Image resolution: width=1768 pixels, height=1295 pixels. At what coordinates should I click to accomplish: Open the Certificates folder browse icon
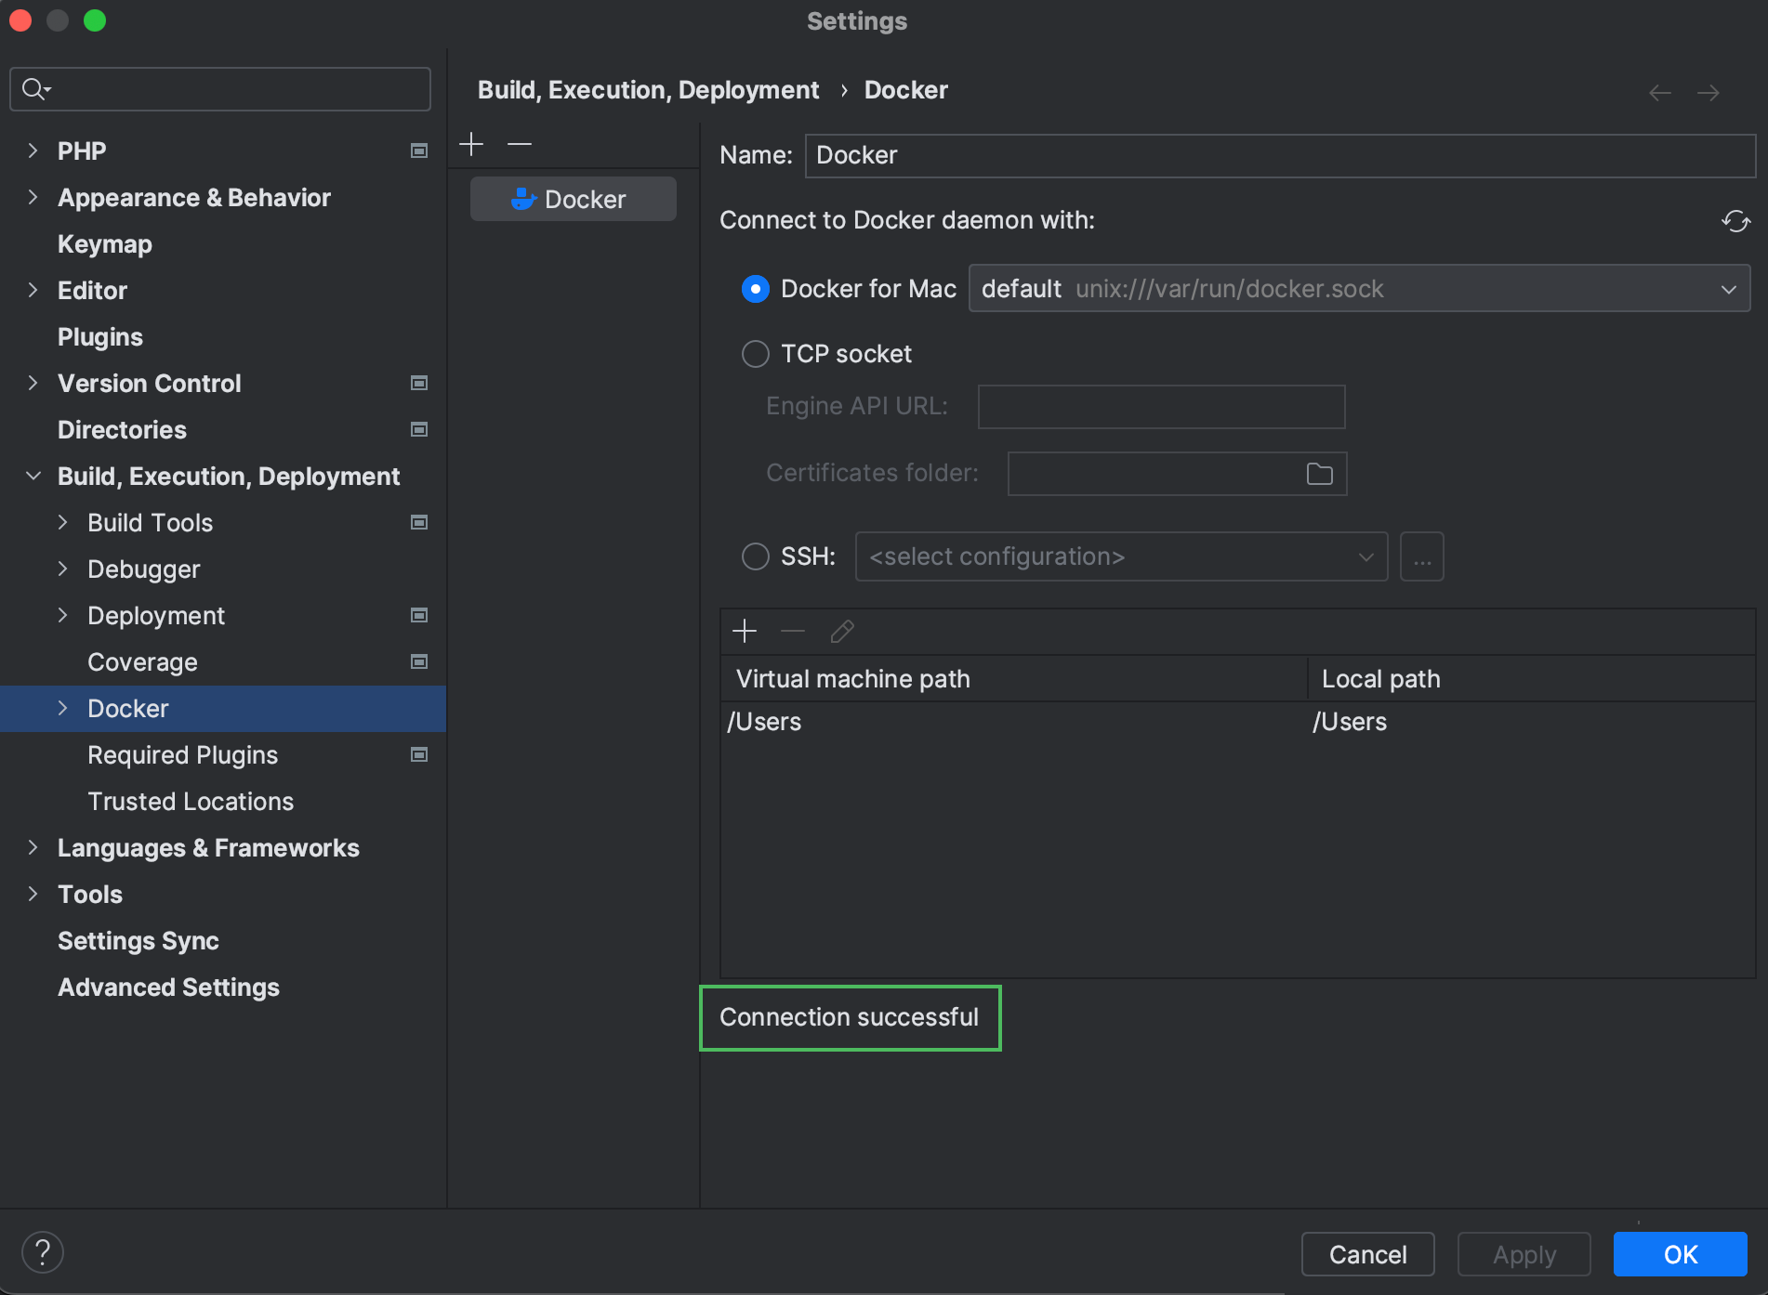pos(1320,473)
